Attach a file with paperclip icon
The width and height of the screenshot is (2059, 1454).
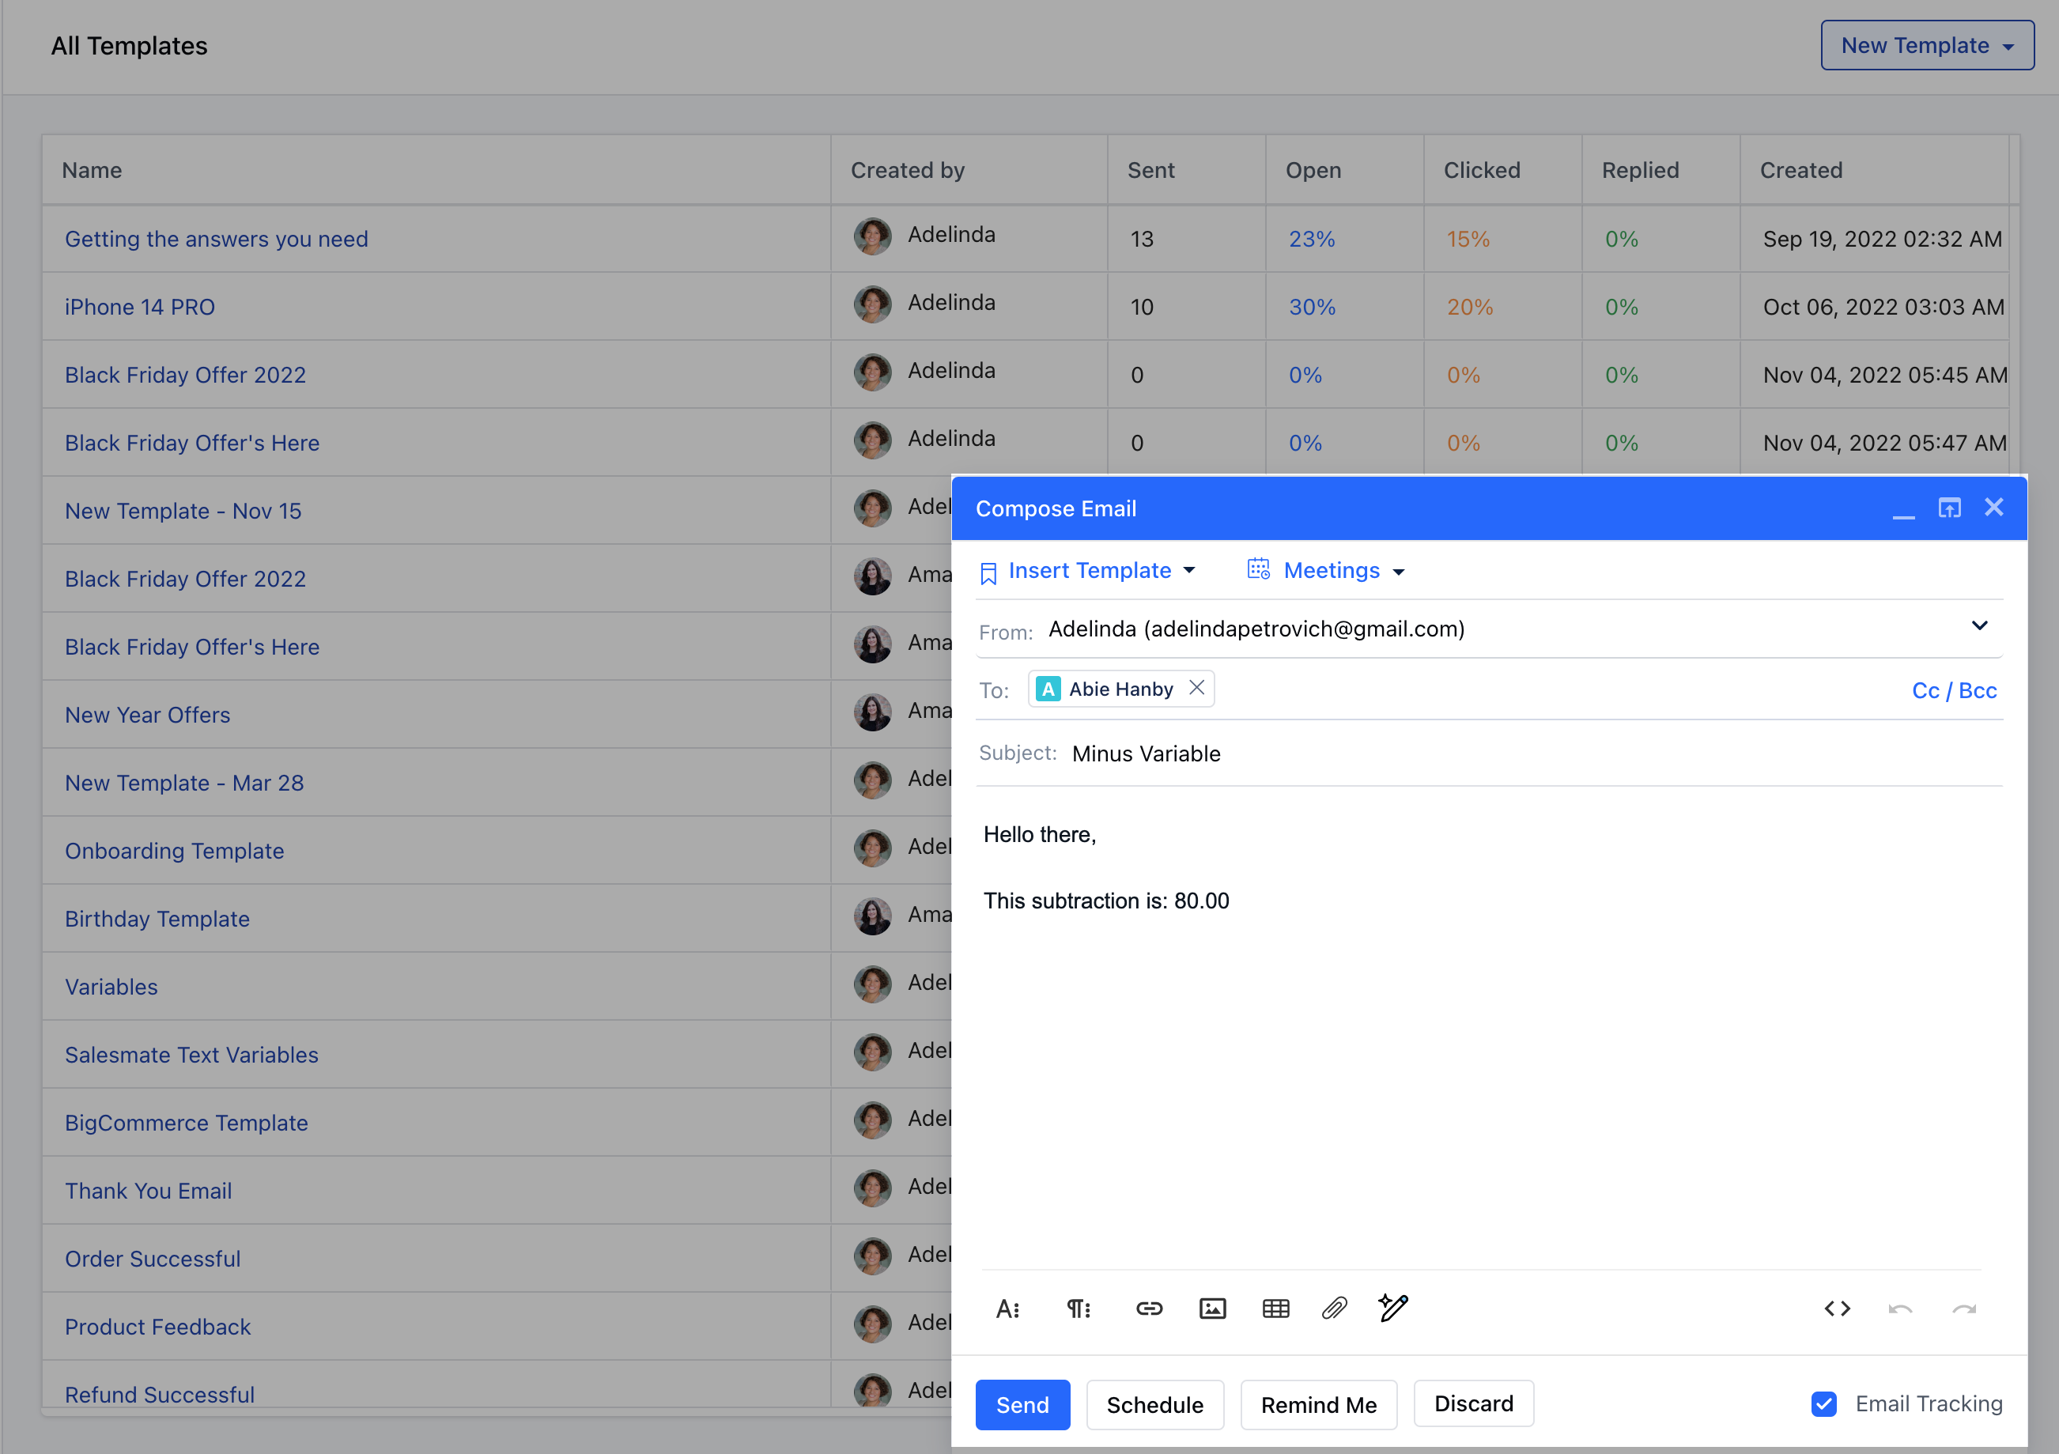1335,1309
